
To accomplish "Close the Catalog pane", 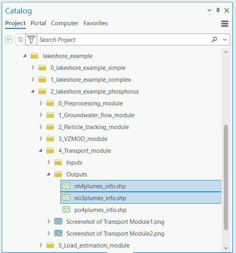I will pos(227,11).
